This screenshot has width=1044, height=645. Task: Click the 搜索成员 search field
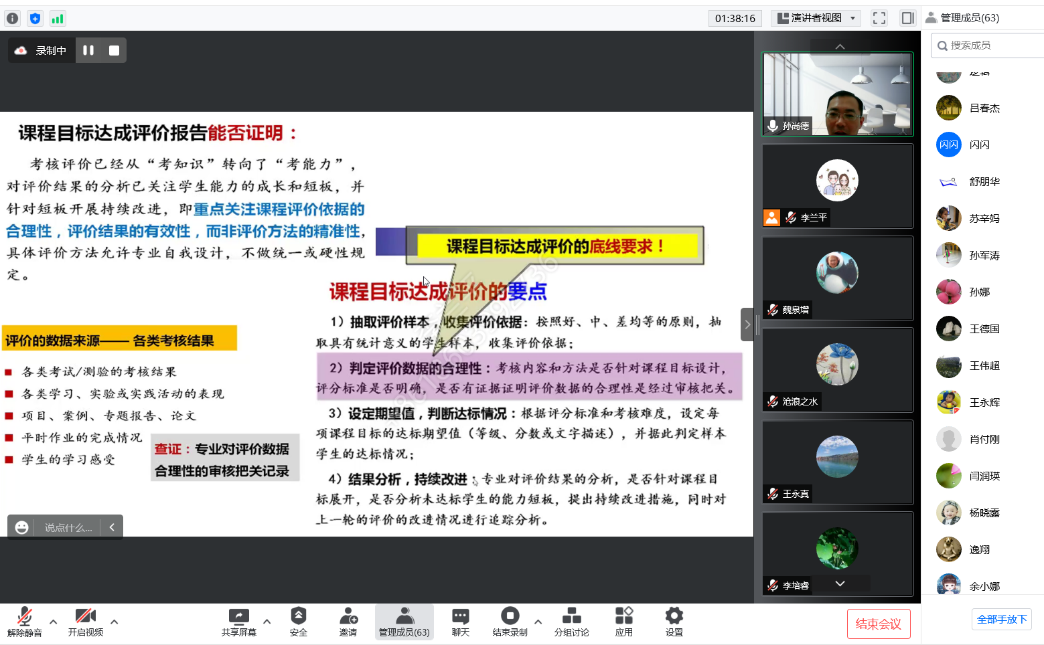pyautogui.click(x=988, y=45)
